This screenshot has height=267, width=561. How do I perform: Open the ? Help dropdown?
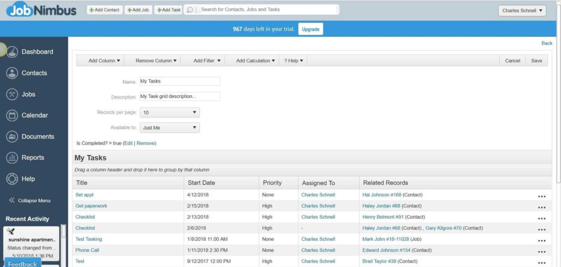click(x=294, y=61)
